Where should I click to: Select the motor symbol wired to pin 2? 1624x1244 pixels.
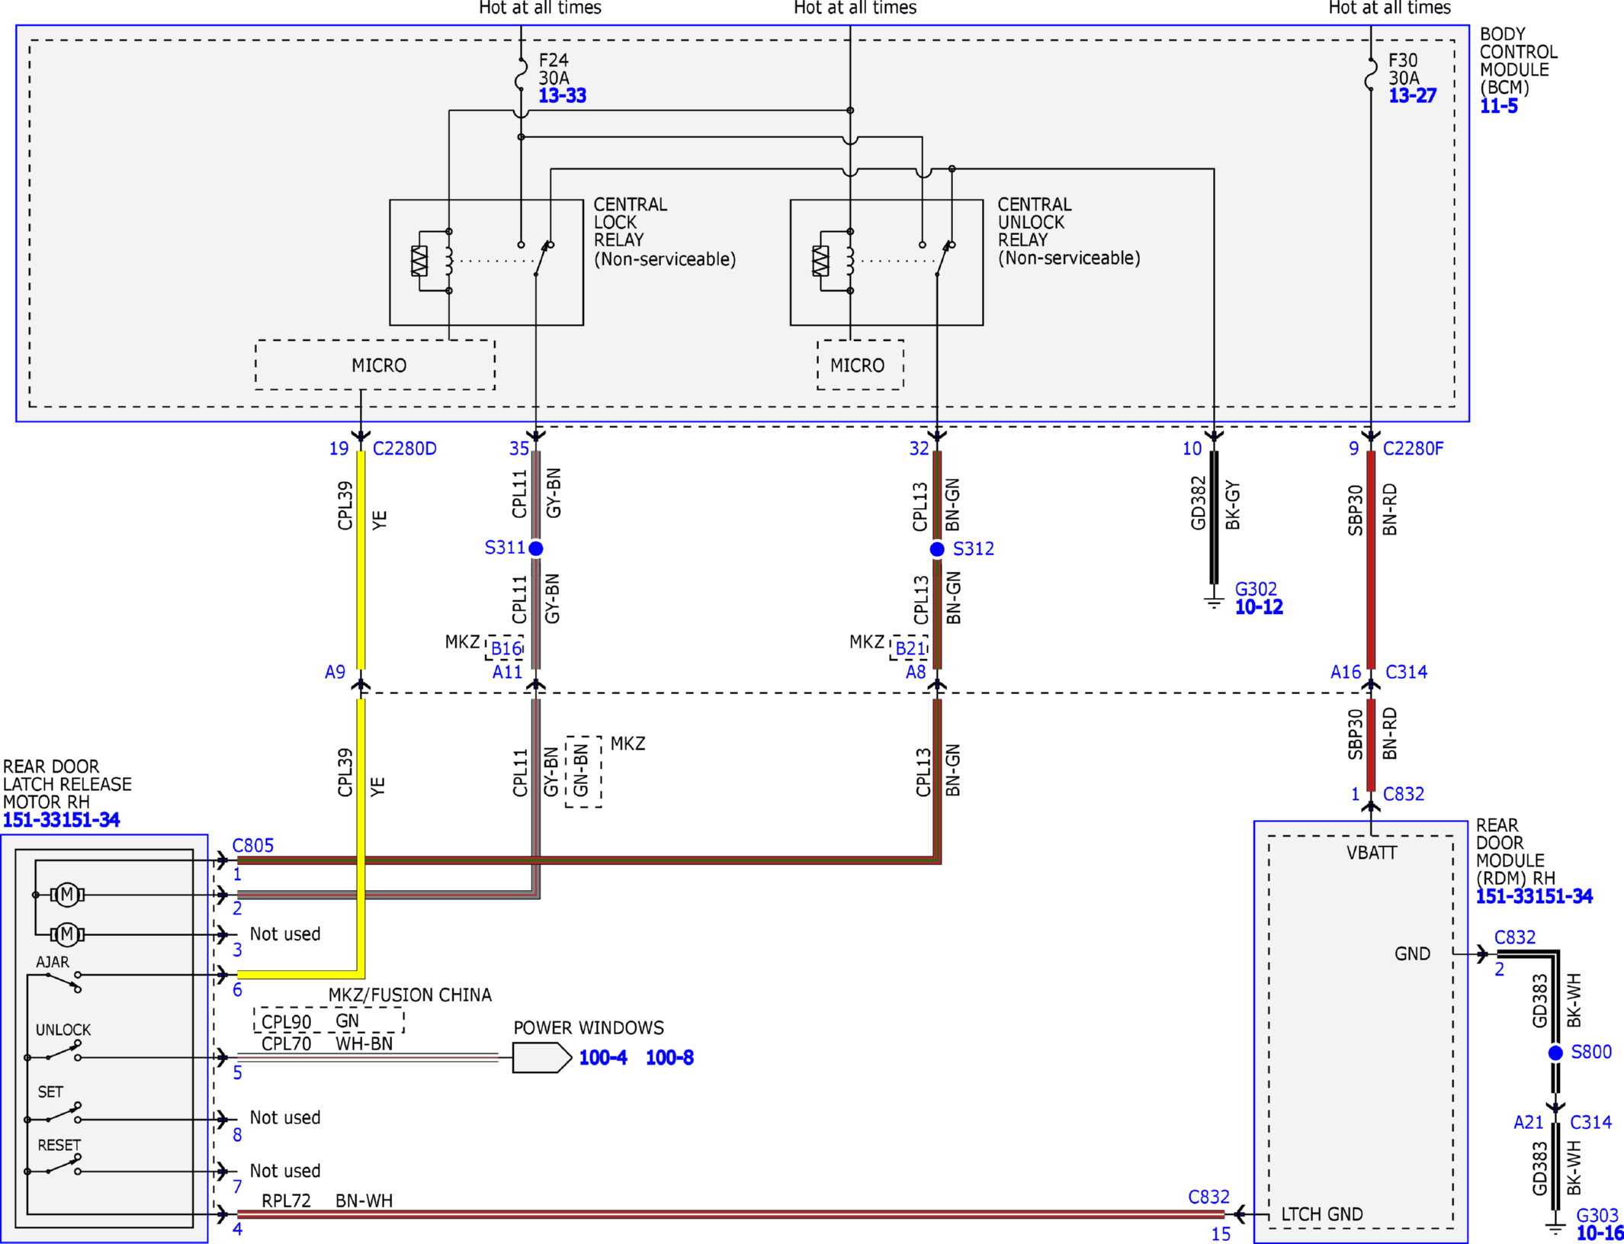tap(67, 894)
